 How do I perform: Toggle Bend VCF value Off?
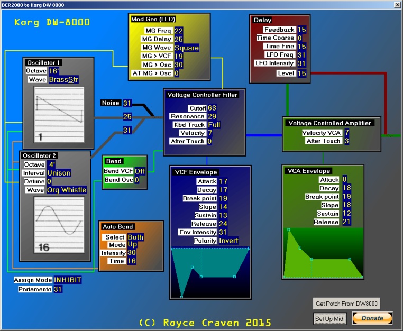coord(140,171)
